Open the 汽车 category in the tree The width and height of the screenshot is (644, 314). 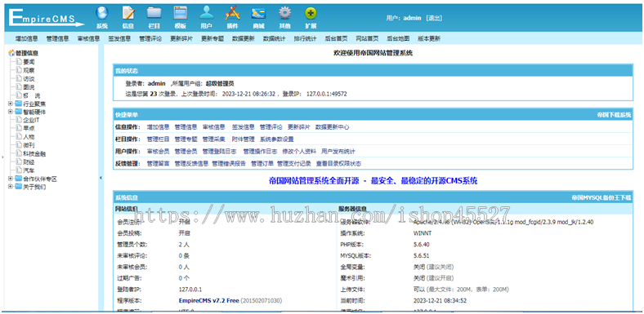click(29, 170)
